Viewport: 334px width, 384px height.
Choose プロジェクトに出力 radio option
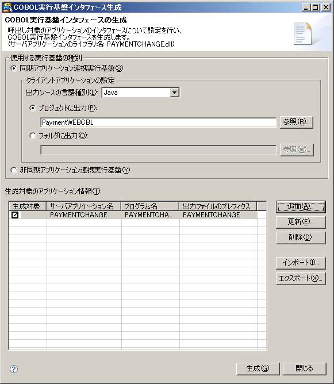point(33,108)
